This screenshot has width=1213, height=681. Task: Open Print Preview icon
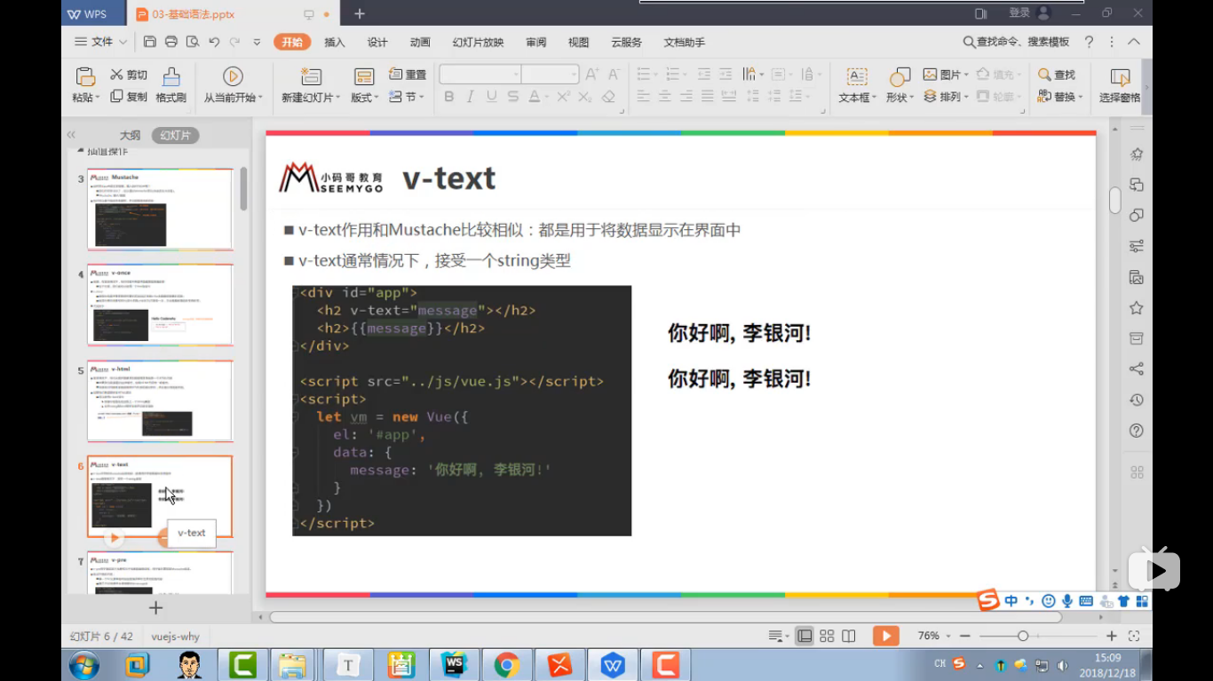coord(192,42)
